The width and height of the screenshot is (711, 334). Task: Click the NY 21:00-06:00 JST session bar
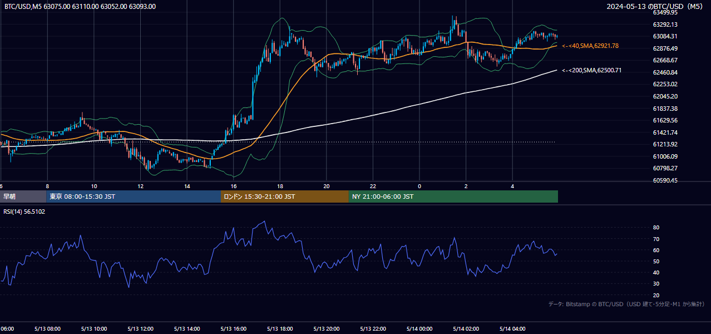click(x=453, y=197)
